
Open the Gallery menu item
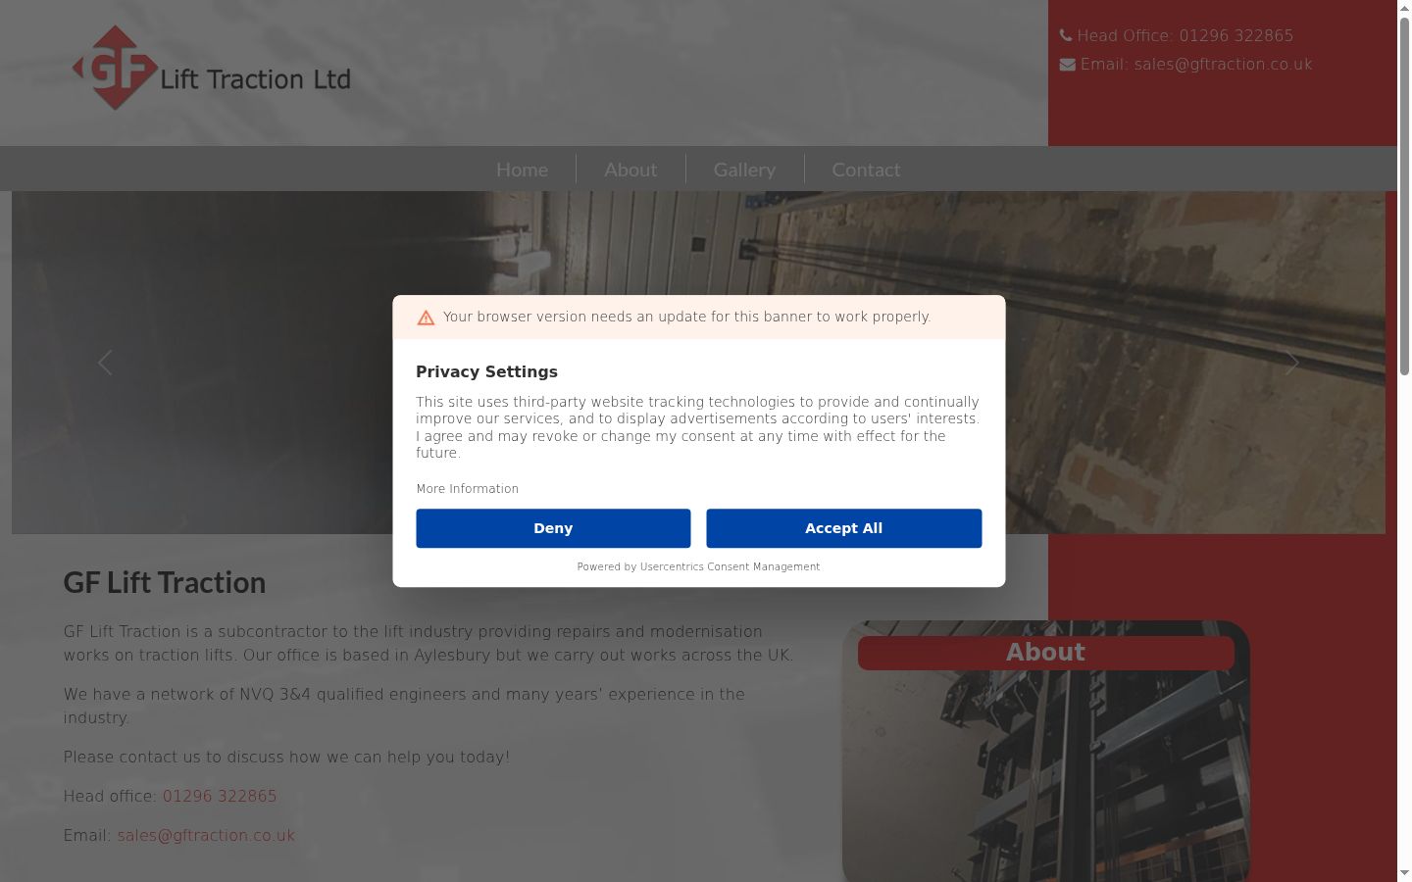pos(744,170)
